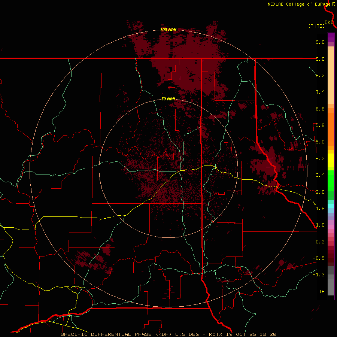The height and width of the screenshot is (337, 337).
Task: Pick the gray color bar segment
Action: coord(331,287)
